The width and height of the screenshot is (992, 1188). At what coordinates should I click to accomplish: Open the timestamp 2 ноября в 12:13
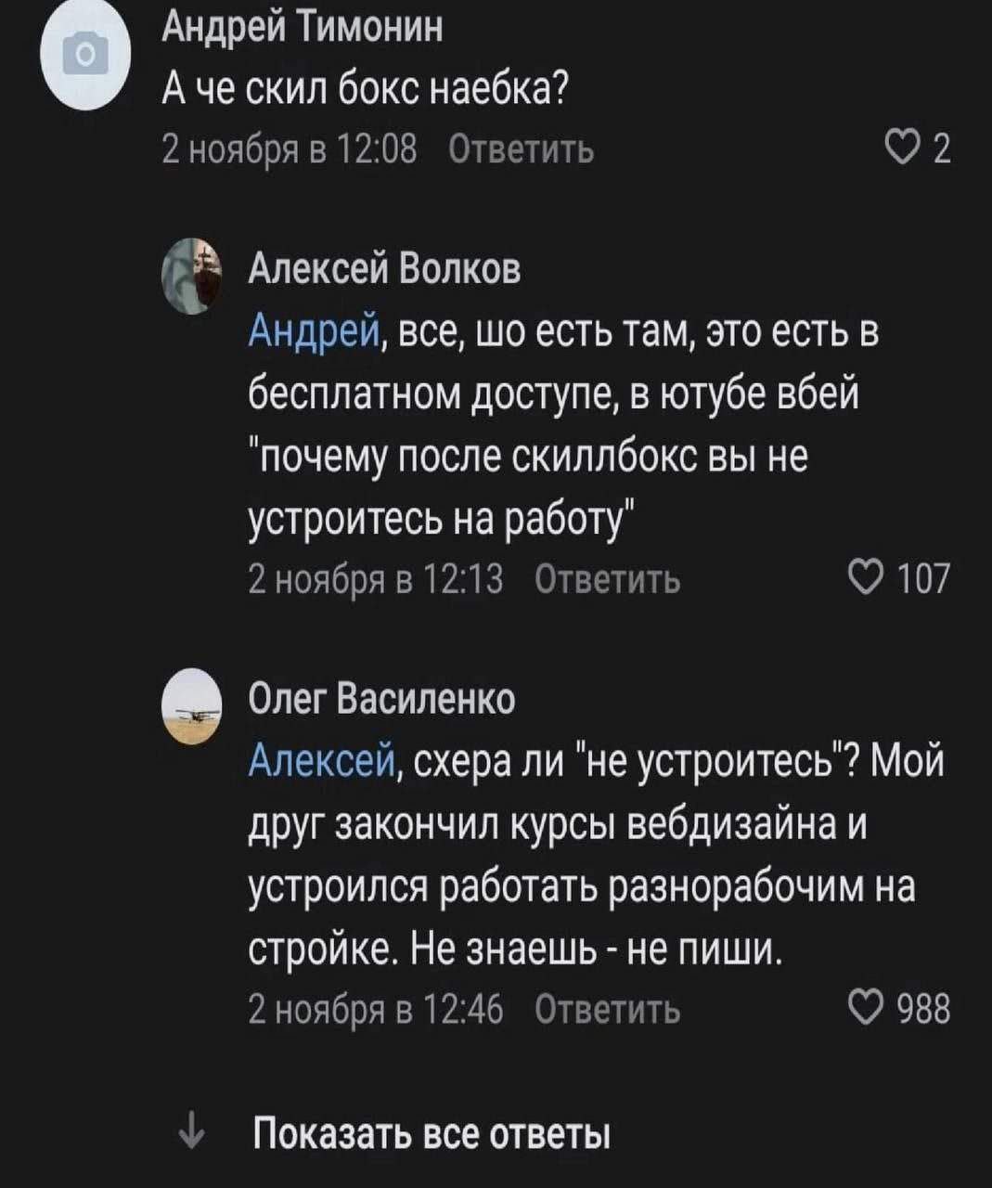(376, 580)
